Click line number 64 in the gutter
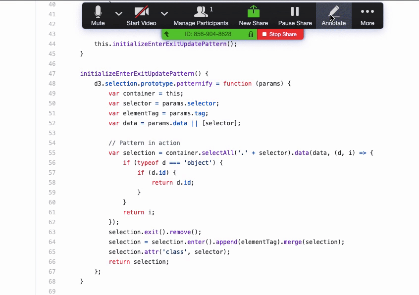The width and height of the screenshot is (419, 295). [x=52, y=242]
